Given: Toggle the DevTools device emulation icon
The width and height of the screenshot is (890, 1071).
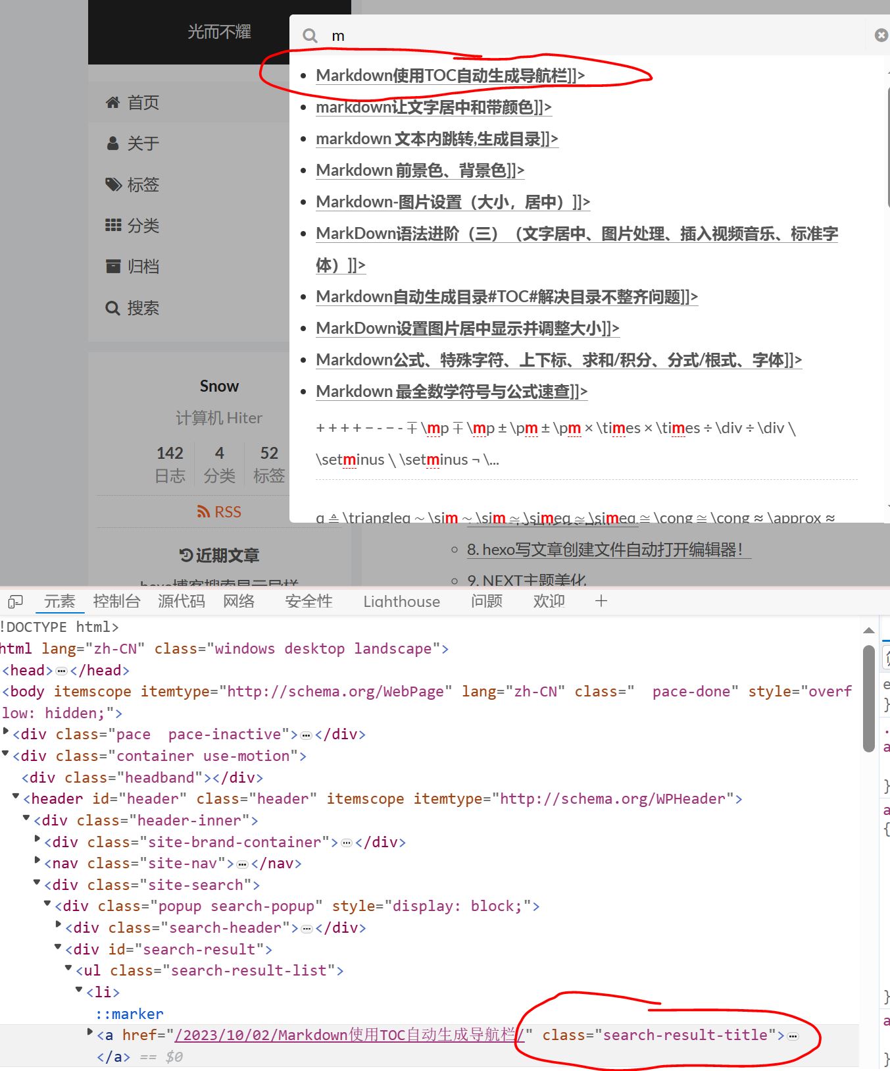Looking at the screenshot, I should (x=15, y=601).
